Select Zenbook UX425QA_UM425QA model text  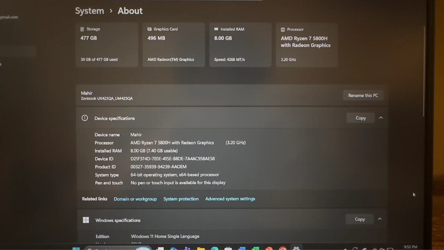coord(107,98)
